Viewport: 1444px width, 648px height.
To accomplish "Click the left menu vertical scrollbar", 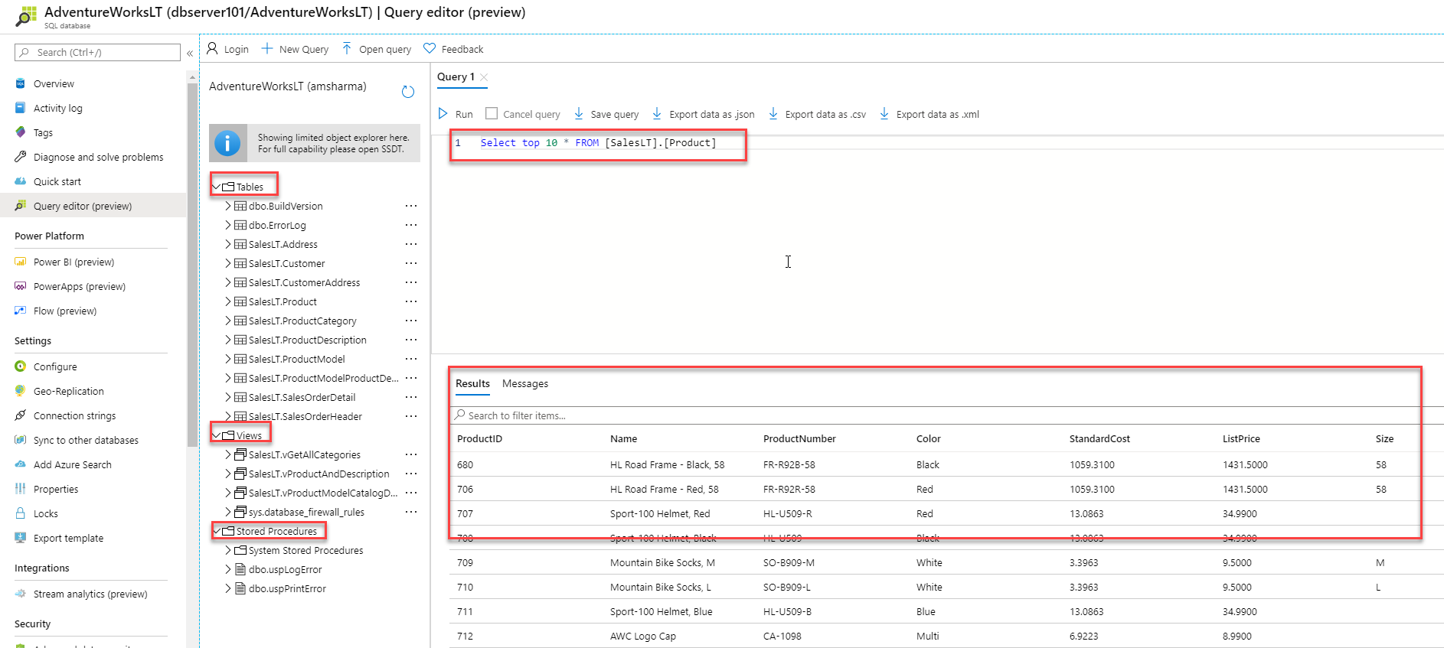I will (x=191, y=264).
